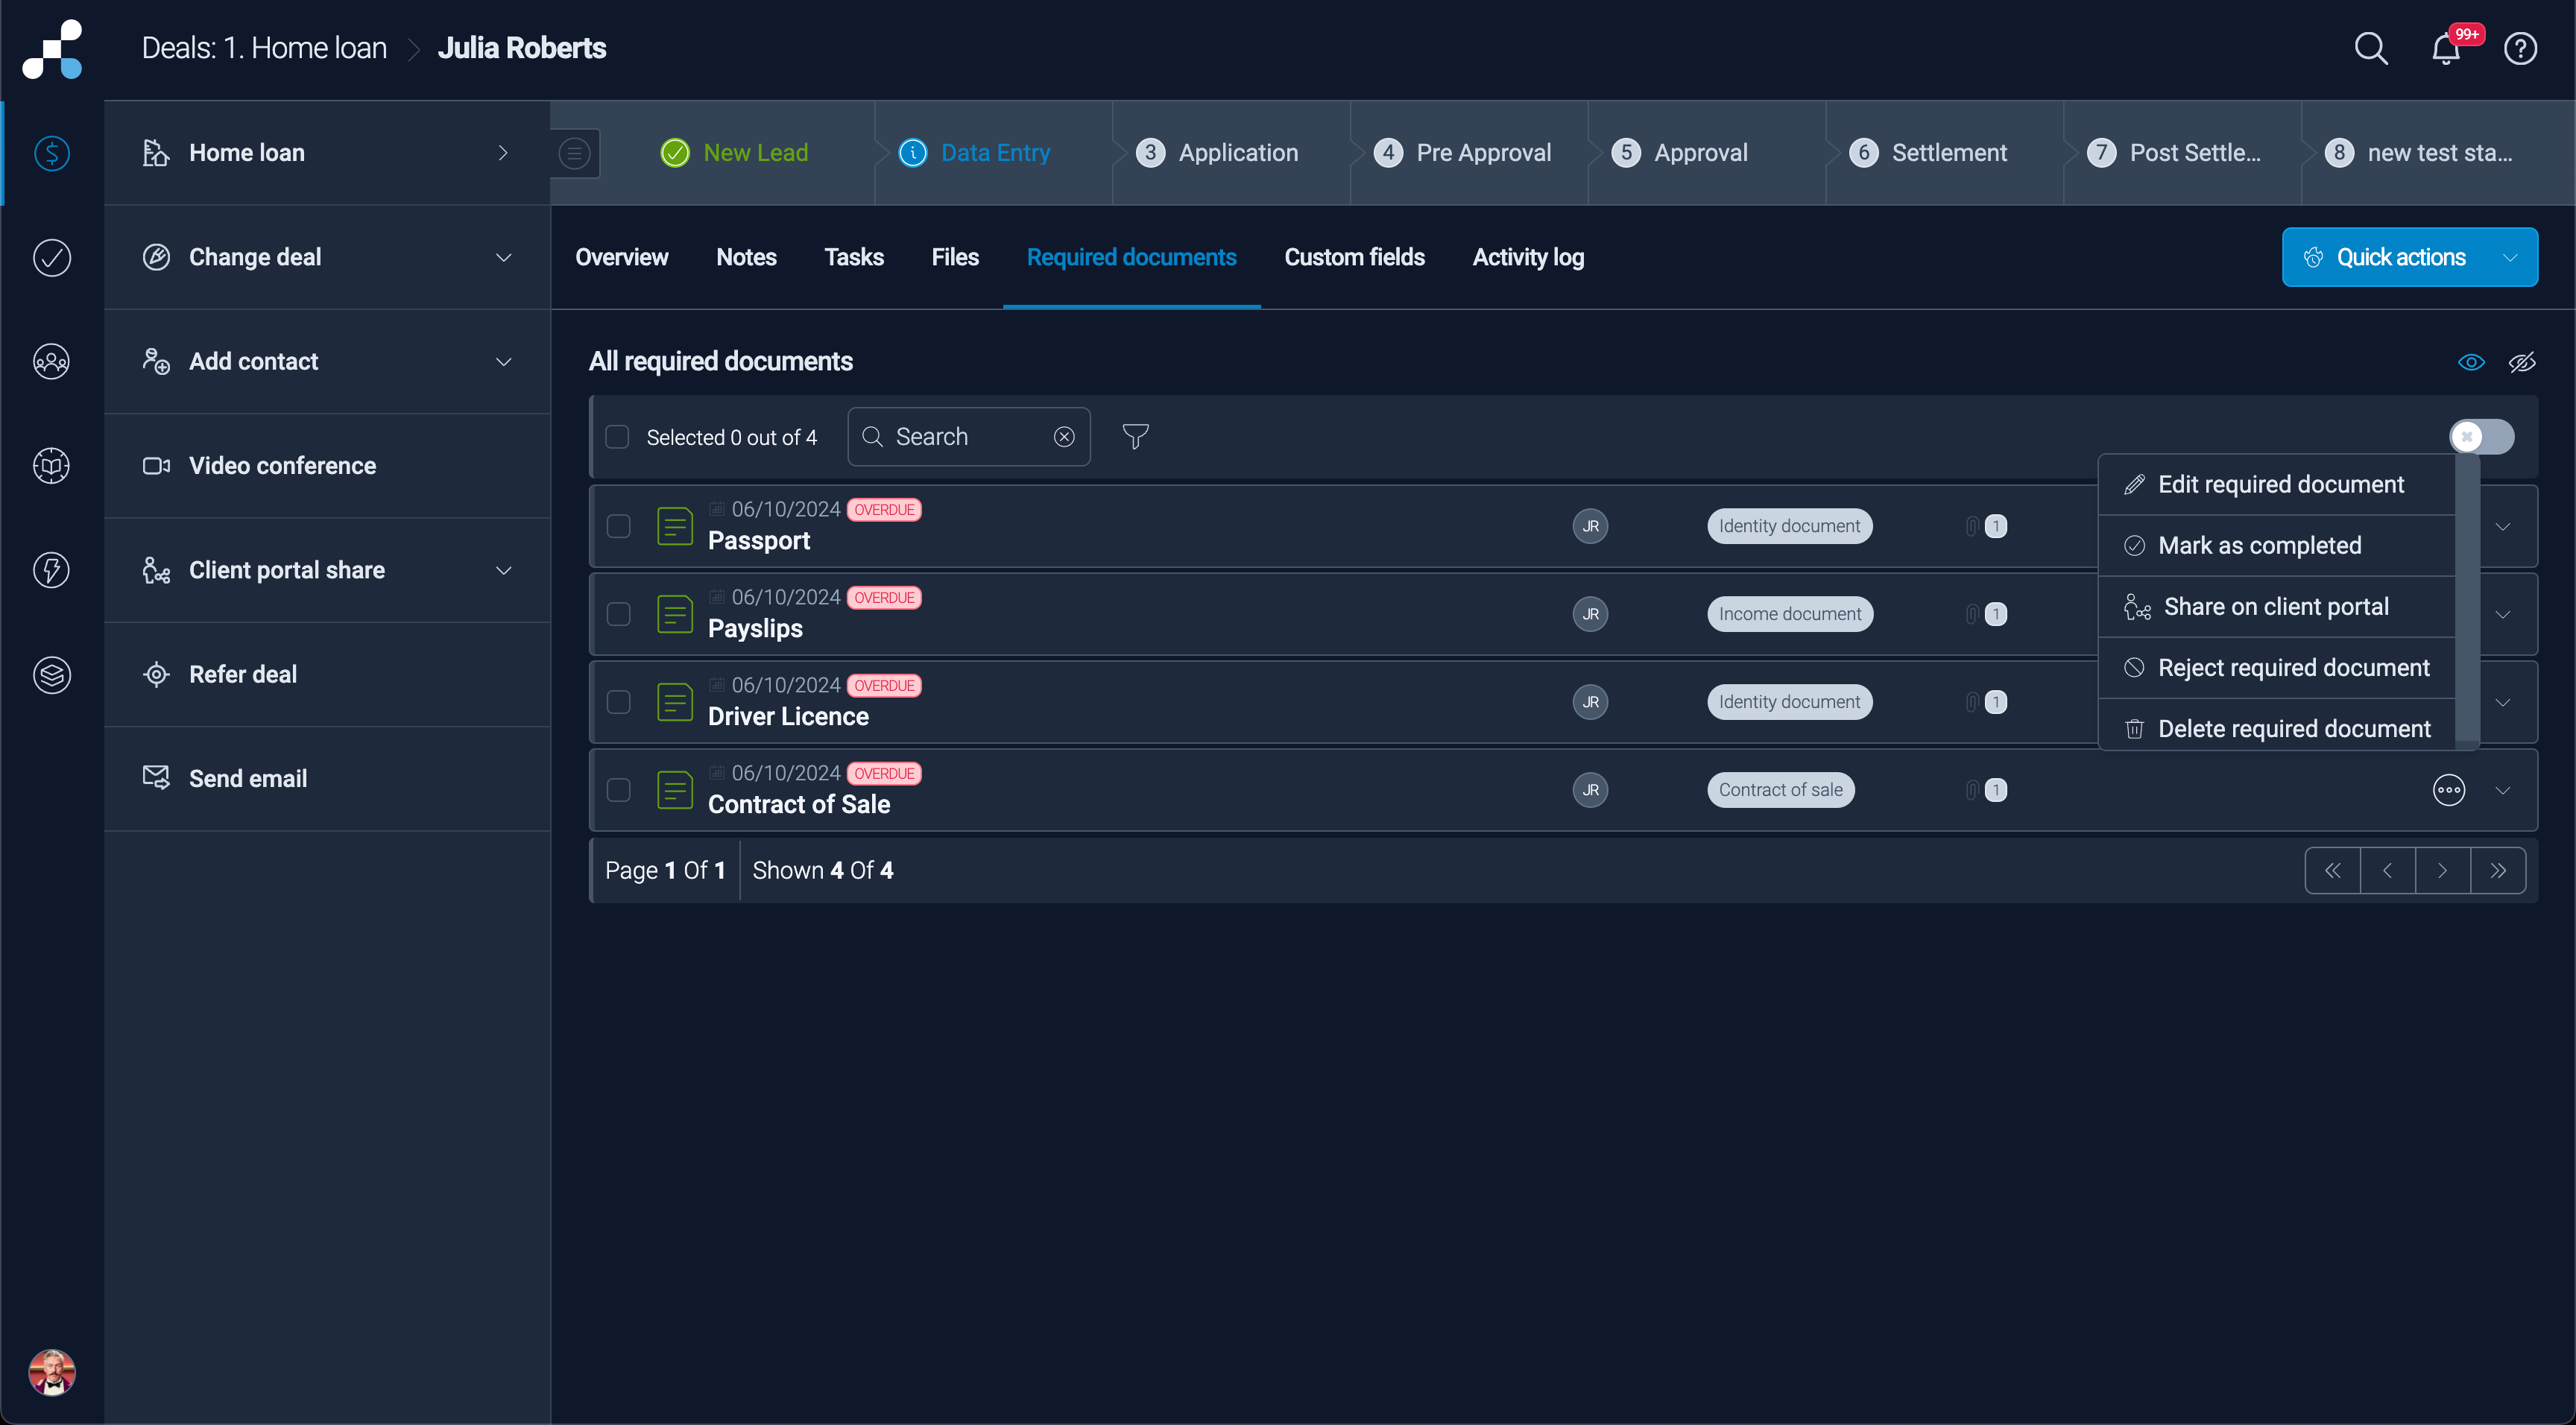Check the Driver Licence row checkbox
Image resolution: width=2576 pixels, height=1425 pixels.
point(618,701)
